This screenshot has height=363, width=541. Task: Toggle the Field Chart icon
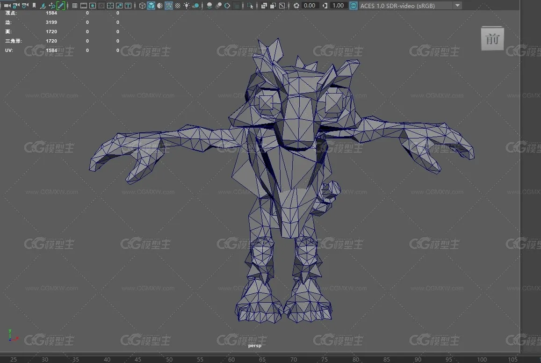tap(110, 6)
